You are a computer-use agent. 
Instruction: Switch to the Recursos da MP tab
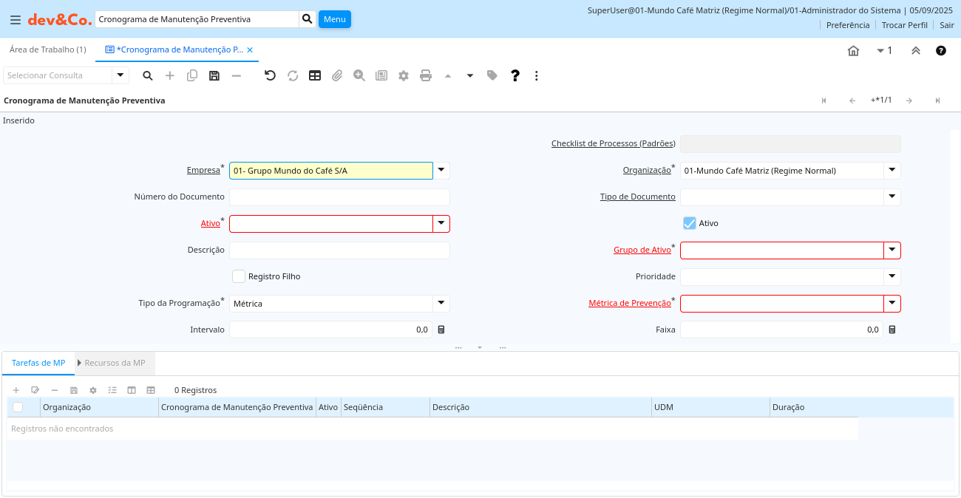114,364
